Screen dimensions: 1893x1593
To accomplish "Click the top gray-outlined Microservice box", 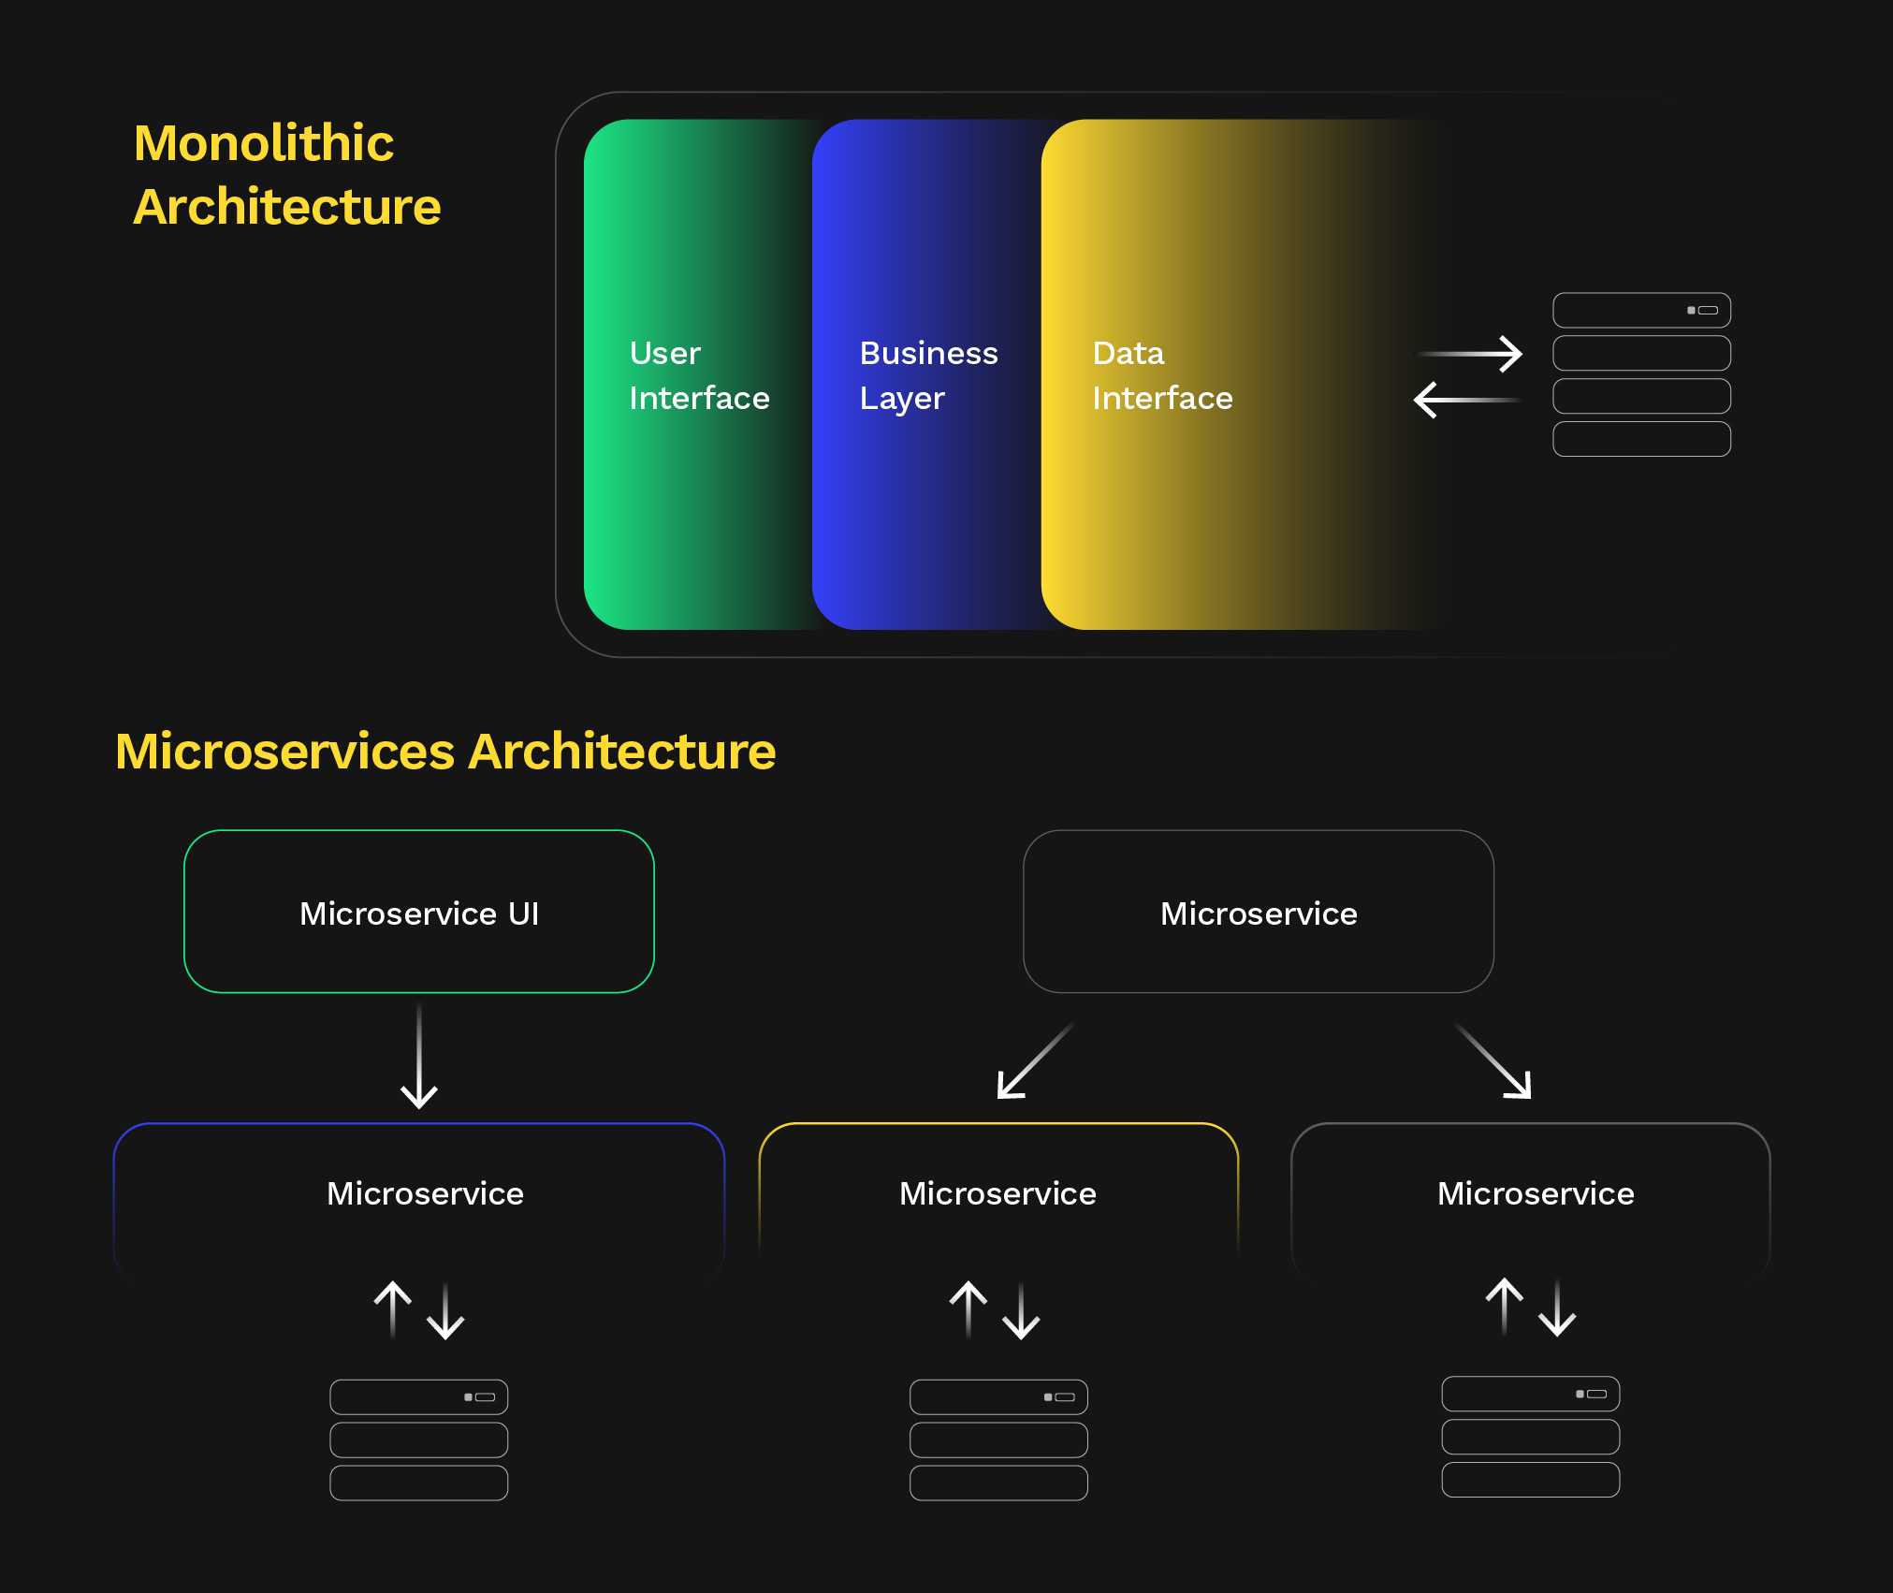I will pyautogui.click(x=1259, y=912).
